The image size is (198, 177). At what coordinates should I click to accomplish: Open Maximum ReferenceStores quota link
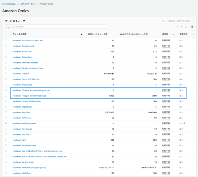(x=24, y=123)
